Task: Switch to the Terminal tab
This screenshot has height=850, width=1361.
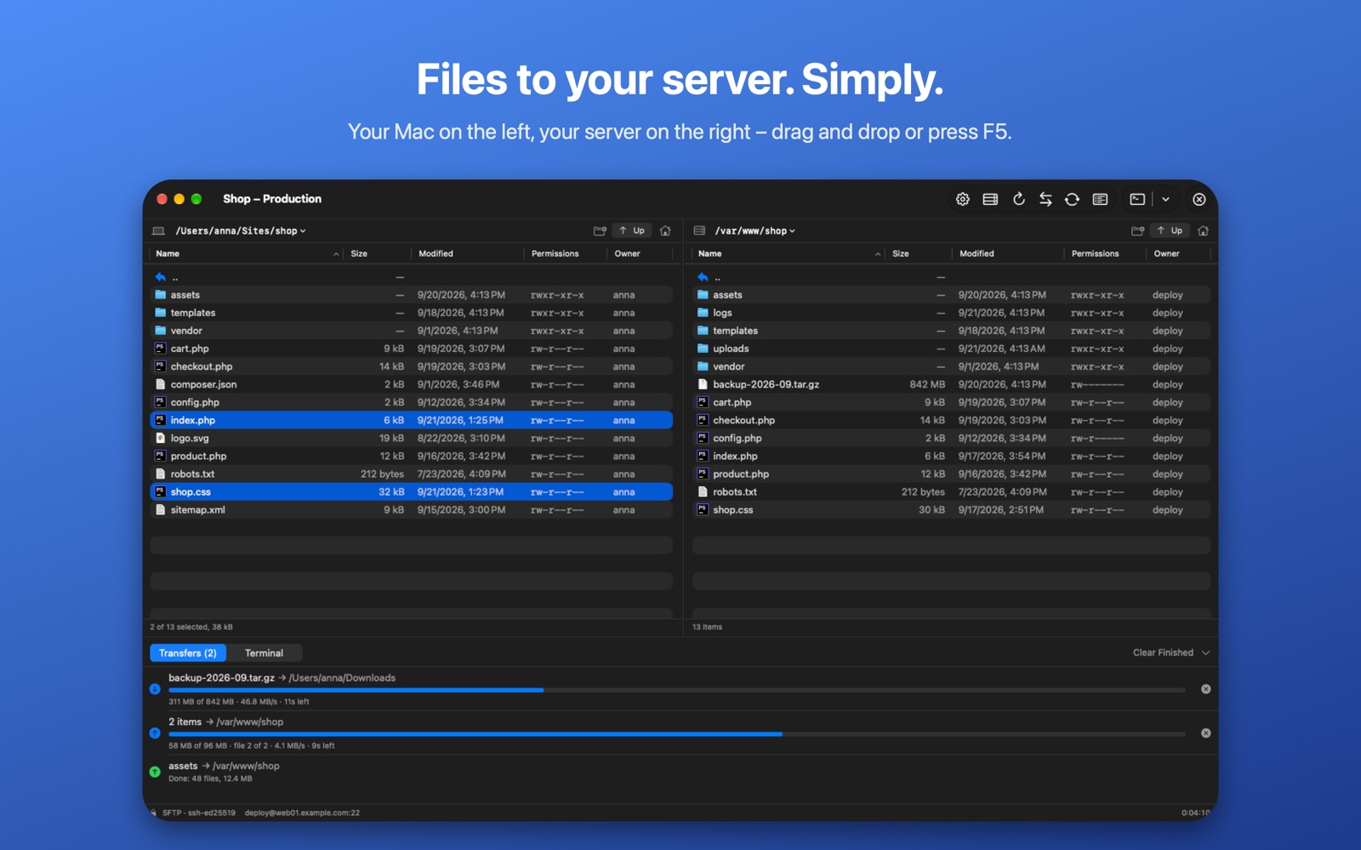Action: point(264,653)
